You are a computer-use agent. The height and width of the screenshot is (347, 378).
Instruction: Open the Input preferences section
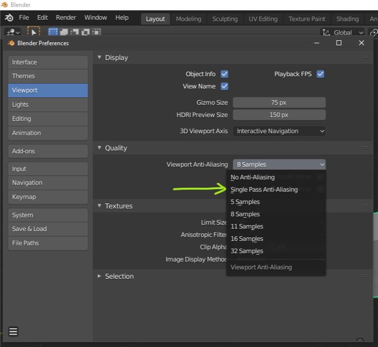tap(48, 169)
